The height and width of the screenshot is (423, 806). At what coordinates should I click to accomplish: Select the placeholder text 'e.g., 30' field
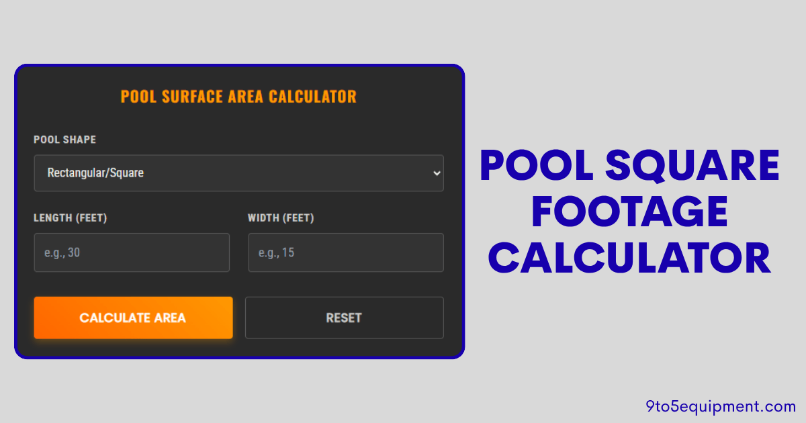point(132,252)
